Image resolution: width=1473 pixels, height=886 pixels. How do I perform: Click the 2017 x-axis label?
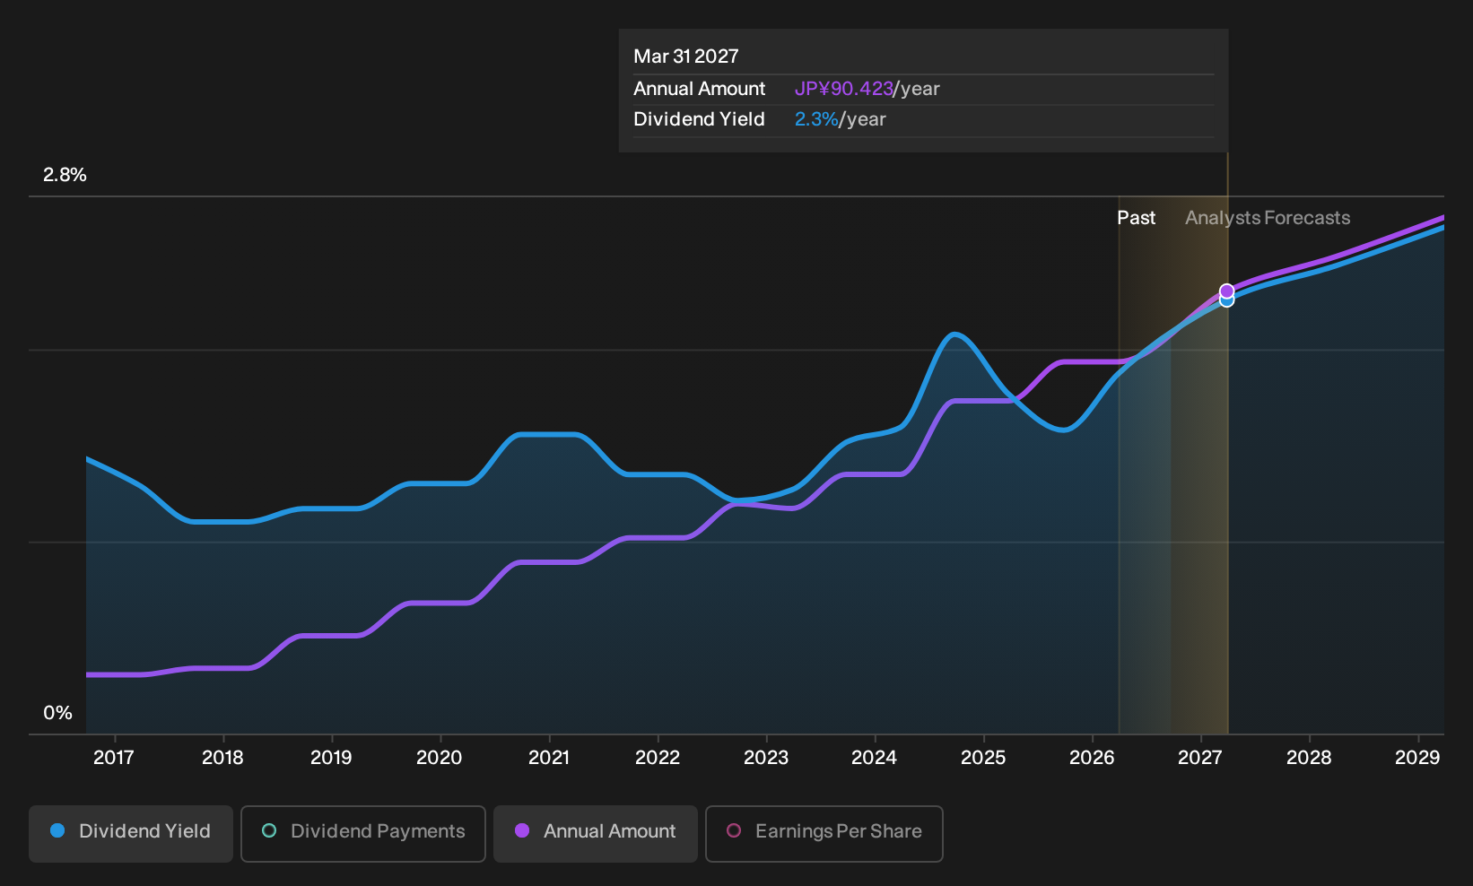(114, 758)
